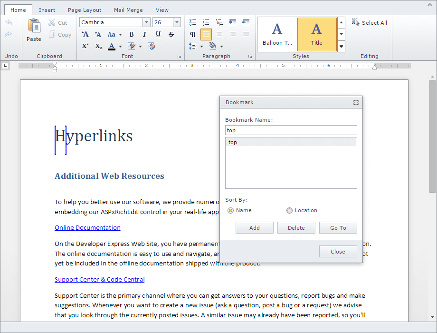Screen dimensions: 437x333
Task: Click the font color swatch
Action: pos(112,46)
